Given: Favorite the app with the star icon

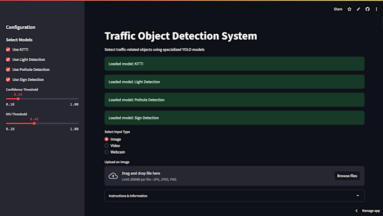Looking at the screenshot, I should [349, 9].
